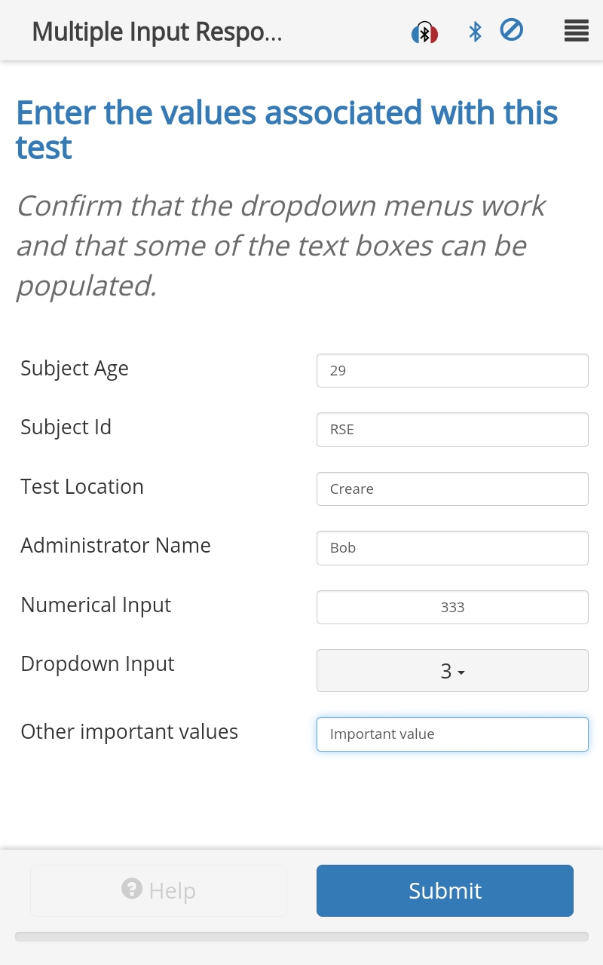
Task: Click the italic instruction text
Action: 280,246
